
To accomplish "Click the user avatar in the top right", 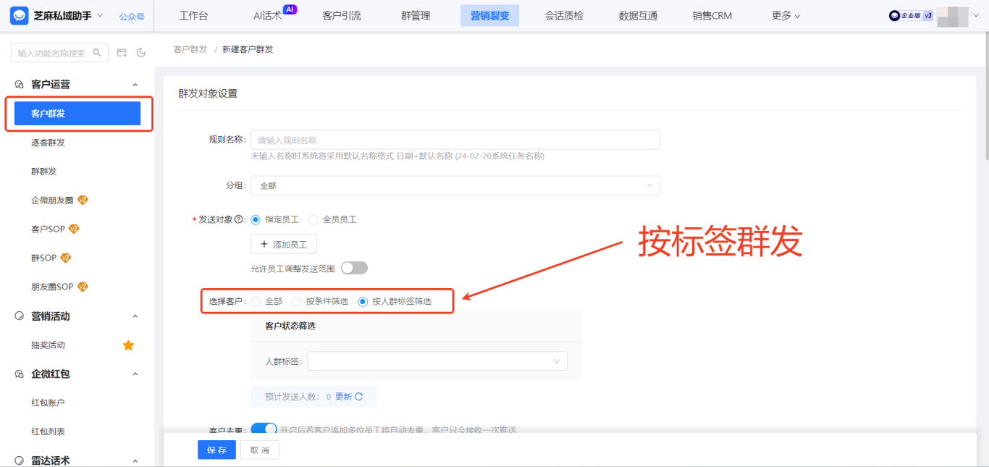I will [x=952, y=15].
